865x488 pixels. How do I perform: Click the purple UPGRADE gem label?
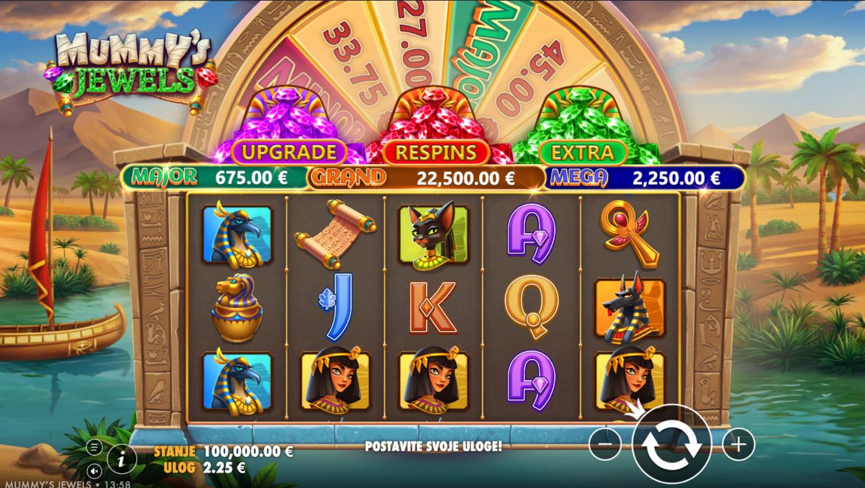(289, 152)
